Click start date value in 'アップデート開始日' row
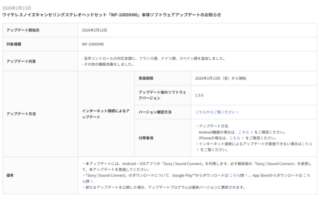The image size is (321, 198). click(94, 30)
